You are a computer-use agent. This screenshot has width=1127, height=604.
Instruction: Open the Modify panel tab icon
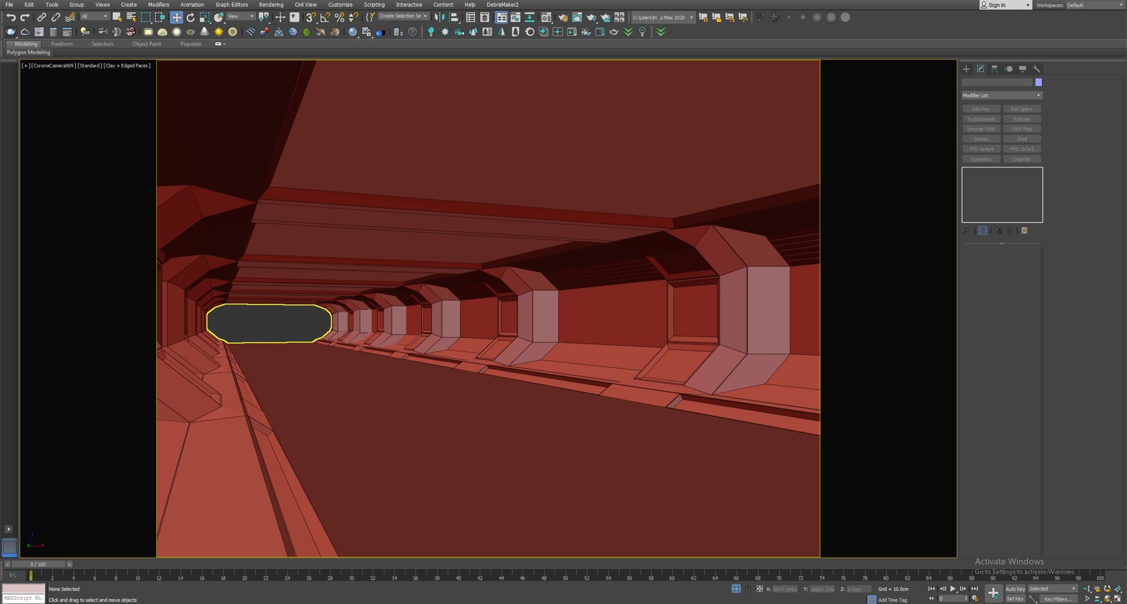click(x=980, y=69)
